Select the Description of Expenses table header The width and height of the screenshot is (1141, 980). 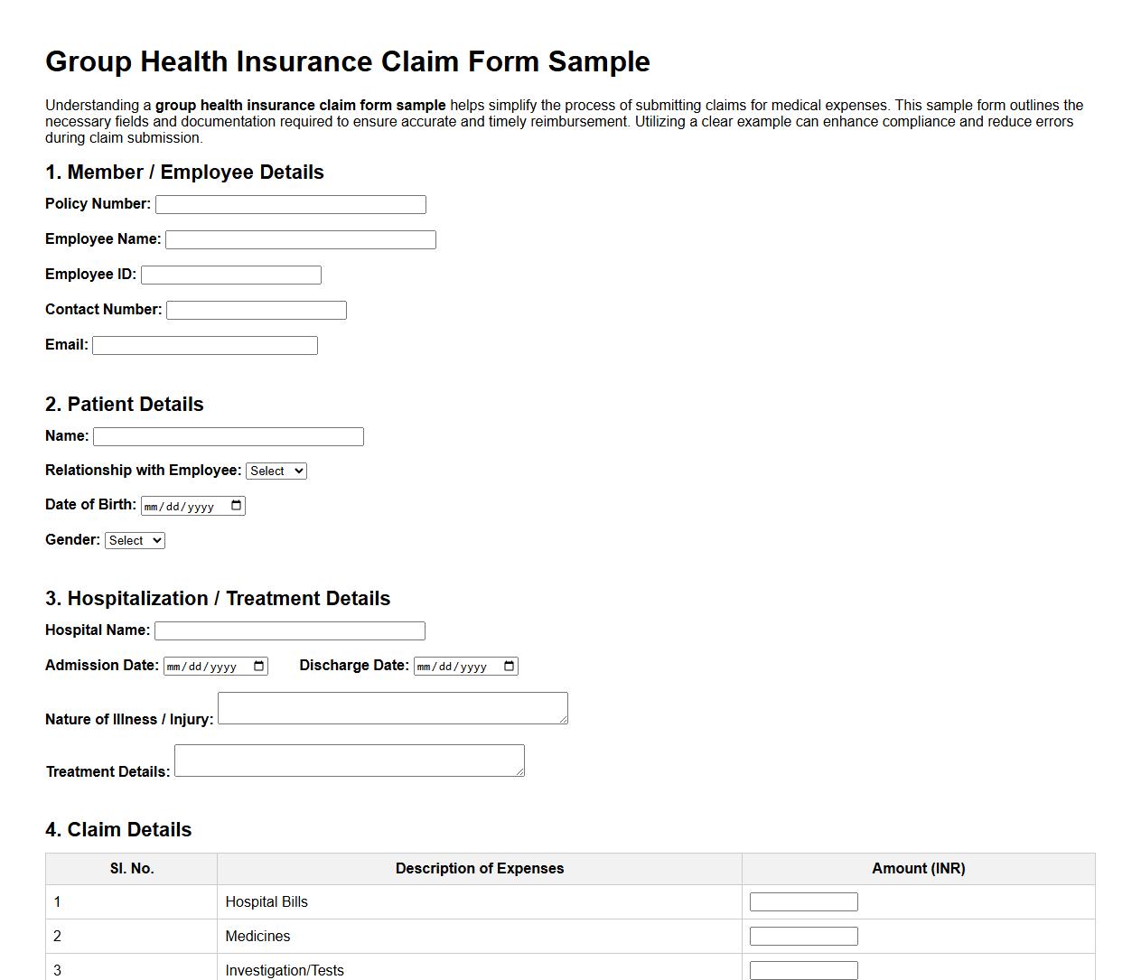coord(480,868)
